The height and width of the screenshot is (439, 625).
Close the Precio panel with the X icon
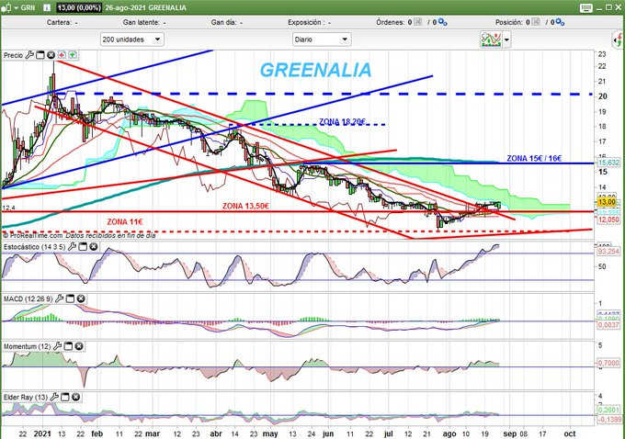[x=51, y=55]
